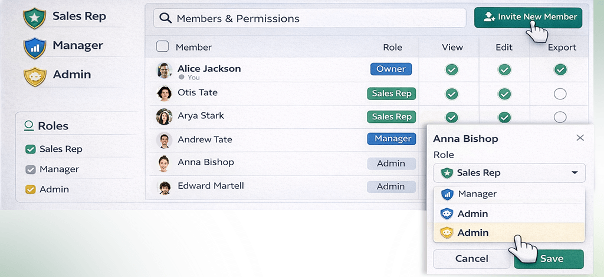Click the blue Admin shield icon in dropdown
Viewport: 604px width, 277px height.
[x=447, y=213]
